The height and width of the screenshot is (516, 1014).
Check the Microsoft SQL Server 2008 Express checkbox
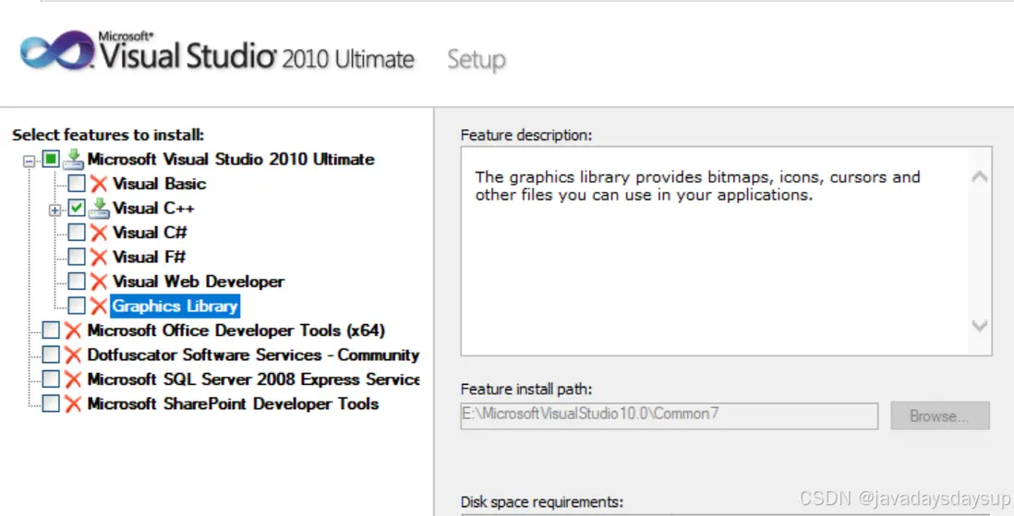tap(51, 378)
